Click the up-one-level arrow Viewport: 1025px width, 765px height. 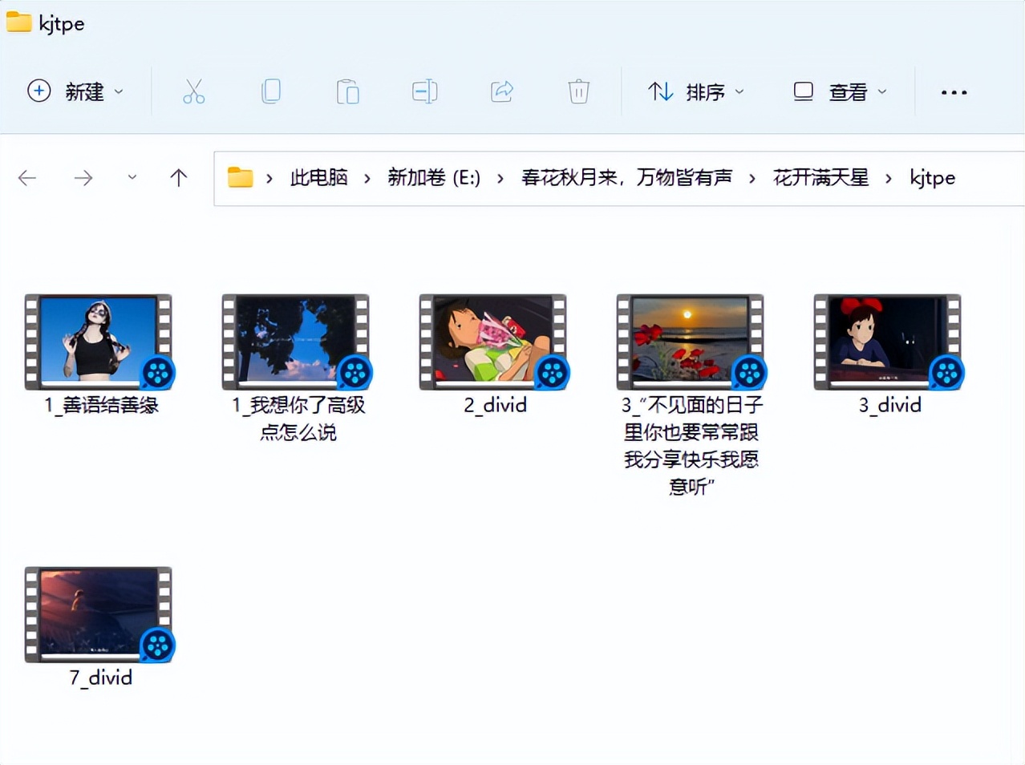tap(177, 177)
